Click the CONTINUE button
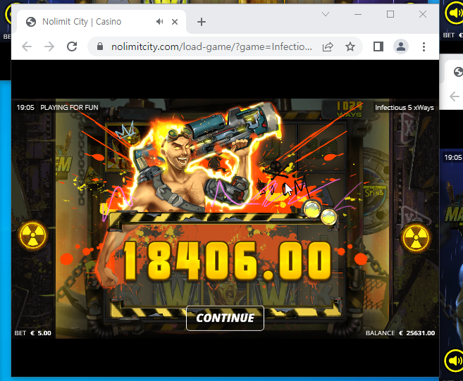The height and width of the screenshot is (381, 463). (x=225, y=318)
